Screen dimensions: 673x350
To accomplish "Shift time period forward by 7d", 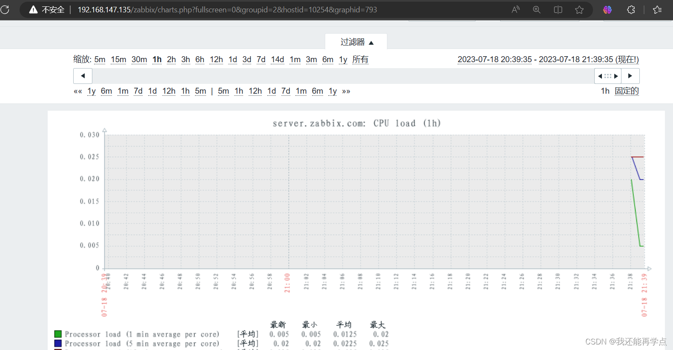I will point(286,91).
